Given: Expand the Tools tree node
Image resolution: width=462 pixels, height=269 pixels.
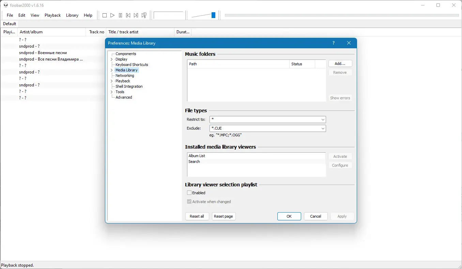Looking at the screenshot, I should (112, 92).
